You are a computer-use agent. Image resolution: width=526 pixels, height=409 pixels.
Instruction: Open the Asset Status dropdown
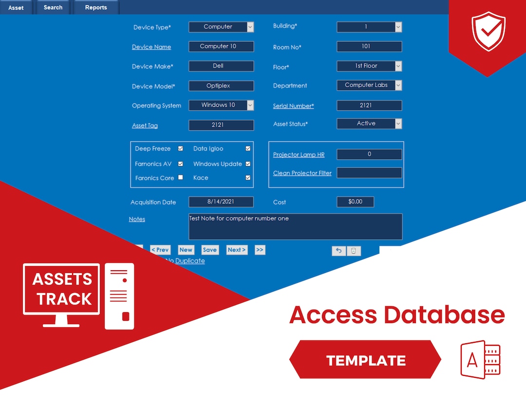pos(397,123)
